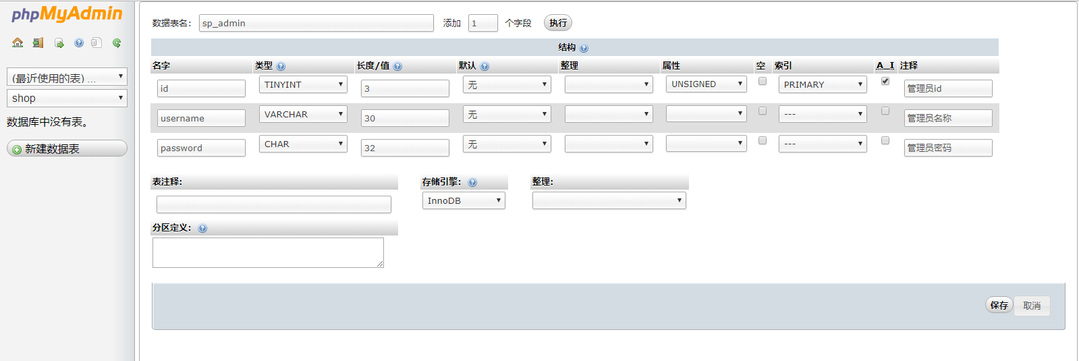Open the default value dropdown for id row

coord(507,84)
